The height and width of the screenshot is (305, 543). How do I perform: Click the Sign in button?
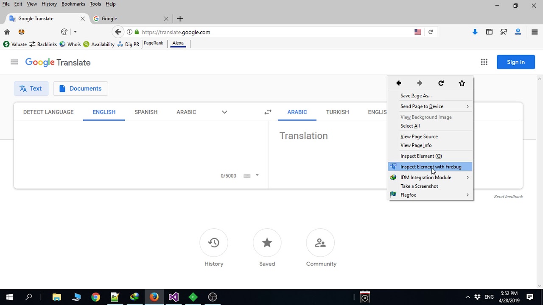[x=516, y=62]
